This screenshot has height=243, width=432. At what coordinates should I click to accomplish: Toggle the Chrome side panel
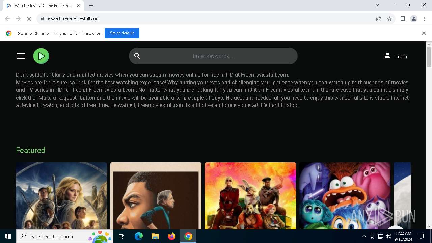pos(403,19)
